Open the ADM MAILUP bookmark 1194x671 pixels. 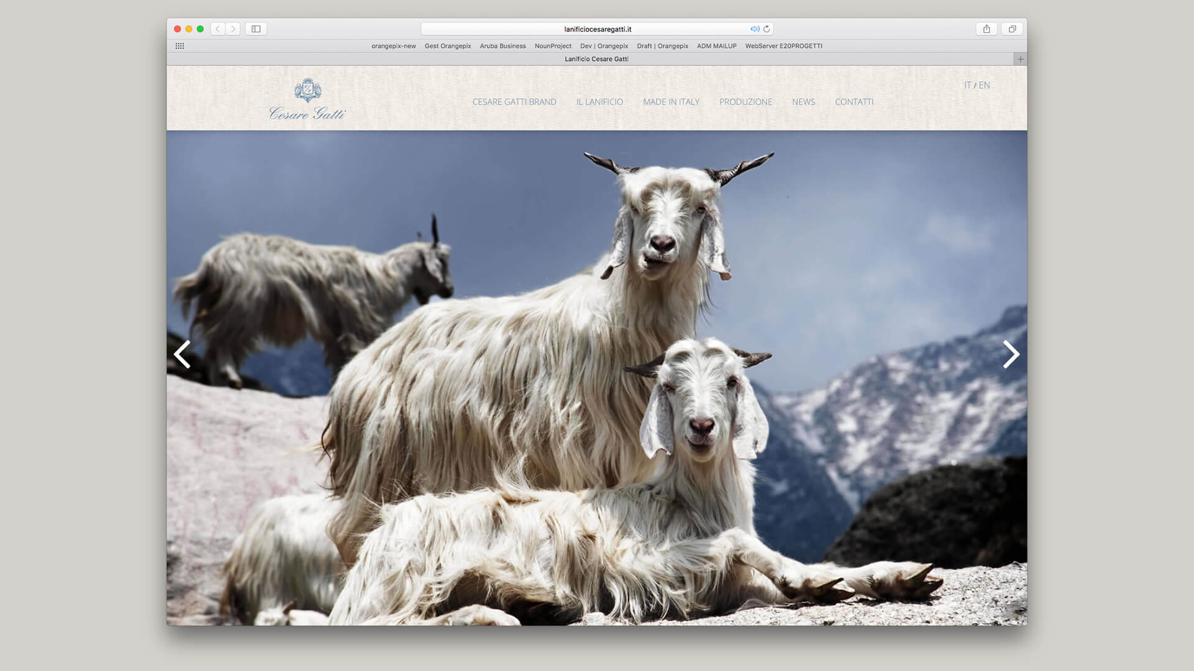[x=716, y=46]
